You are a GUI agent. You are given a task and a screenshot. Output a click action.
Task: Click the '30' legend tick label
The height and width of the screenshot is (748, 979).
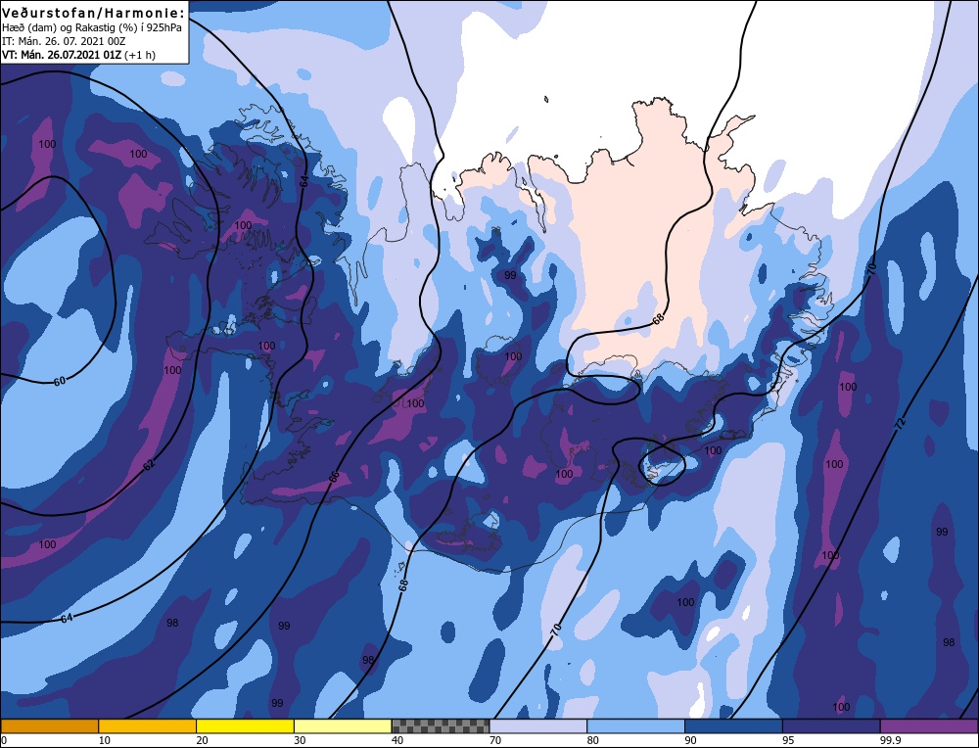click(x=300, y=740)
